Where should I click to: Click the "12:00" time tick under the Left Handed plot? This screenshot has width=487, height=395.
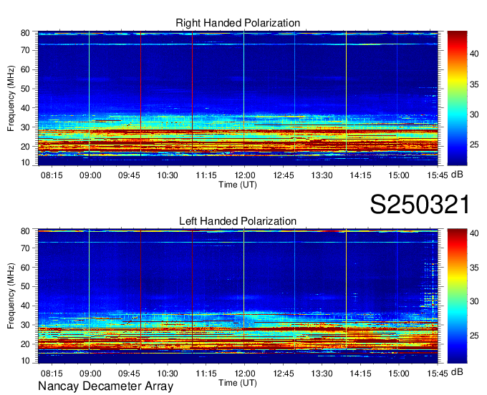coord(245,374)
